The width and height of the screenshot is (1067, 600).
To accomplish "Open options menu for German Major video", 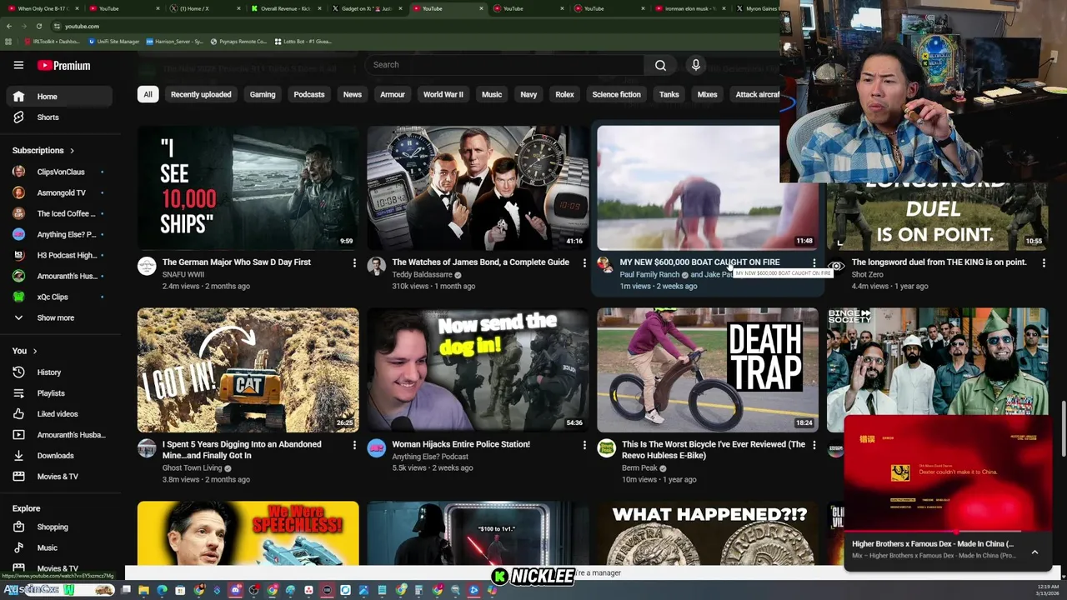I will (x=354, y=263).
